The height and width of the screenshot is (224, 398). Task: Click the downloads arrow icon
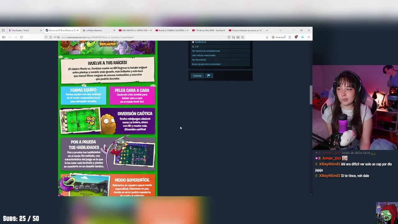pyautogui.click(x=267, y=37)
